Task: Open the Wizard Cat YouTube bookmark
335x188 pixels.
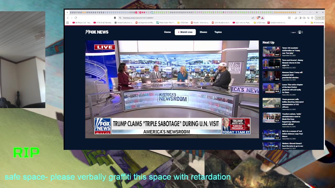Action: [x=82, y=23]
